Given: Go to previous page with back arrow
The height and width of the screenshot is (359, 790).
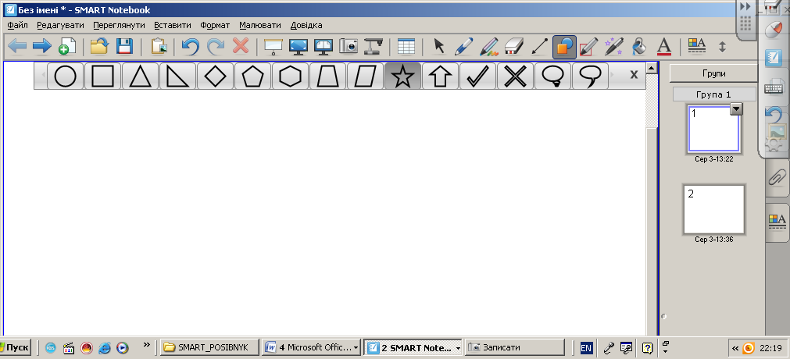Looking at the screenshot, I should click(x=17, y=47).
